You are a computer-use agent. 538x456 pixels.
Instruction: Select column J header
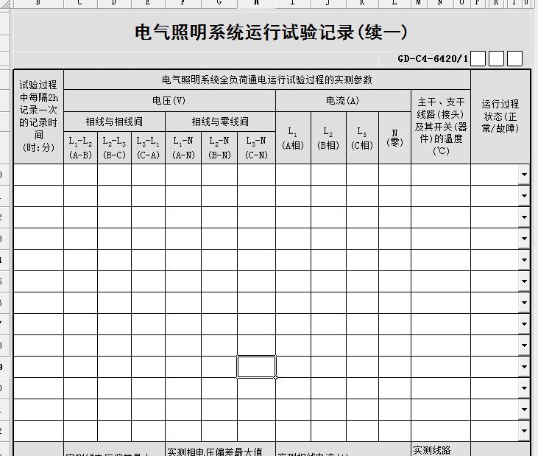click(x=328, y=3)
